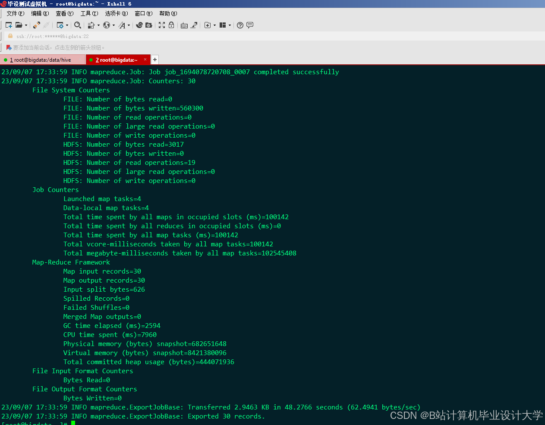Launch Xftp via the swirl icon
The height and width of the screenshot is (425, 545).
[x=139, y=25]
